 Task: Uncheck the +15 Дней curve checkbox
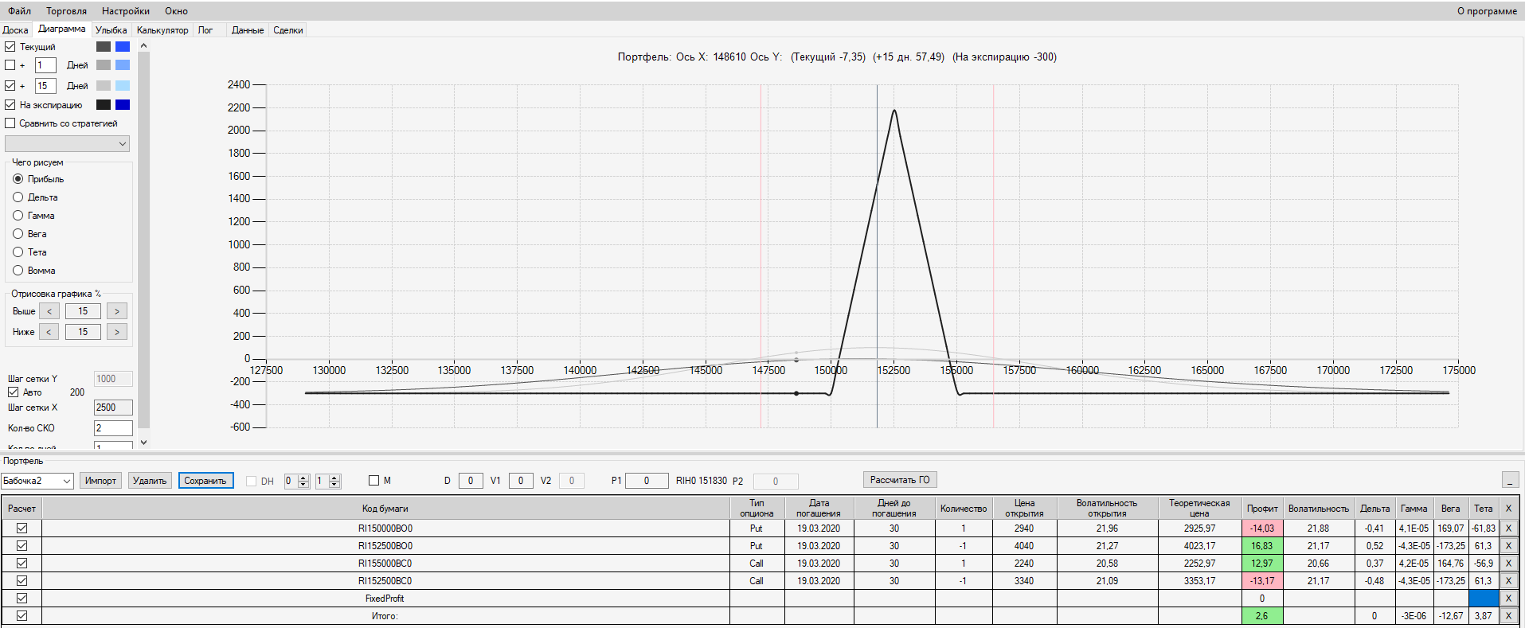tap(10, 86)
